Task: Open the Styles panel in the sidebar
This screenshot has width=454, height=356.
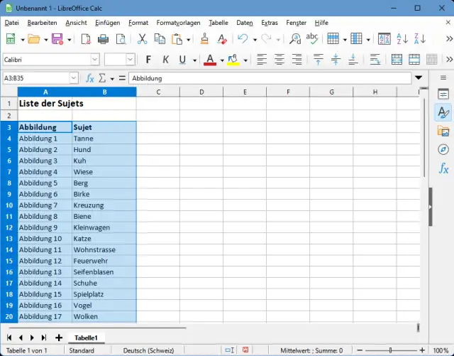Action: (443, 112)
